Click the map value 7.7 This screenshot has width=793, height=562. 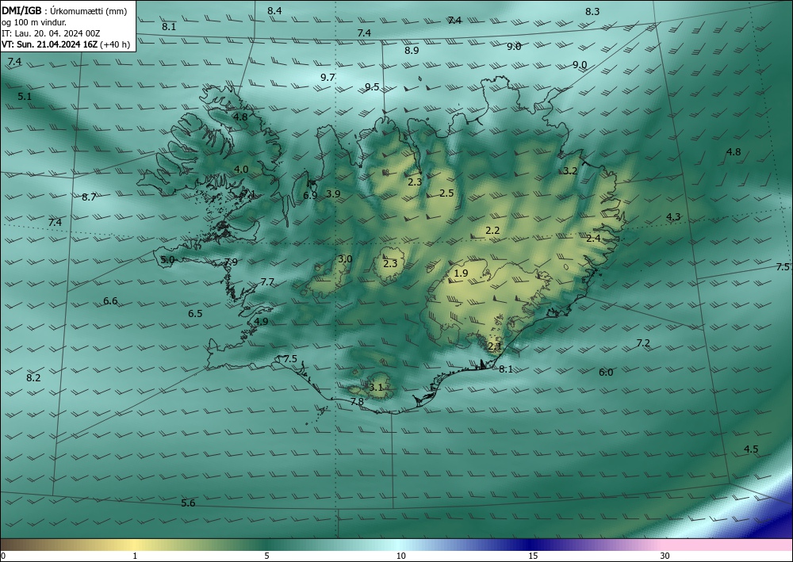[x=267, y=282]
